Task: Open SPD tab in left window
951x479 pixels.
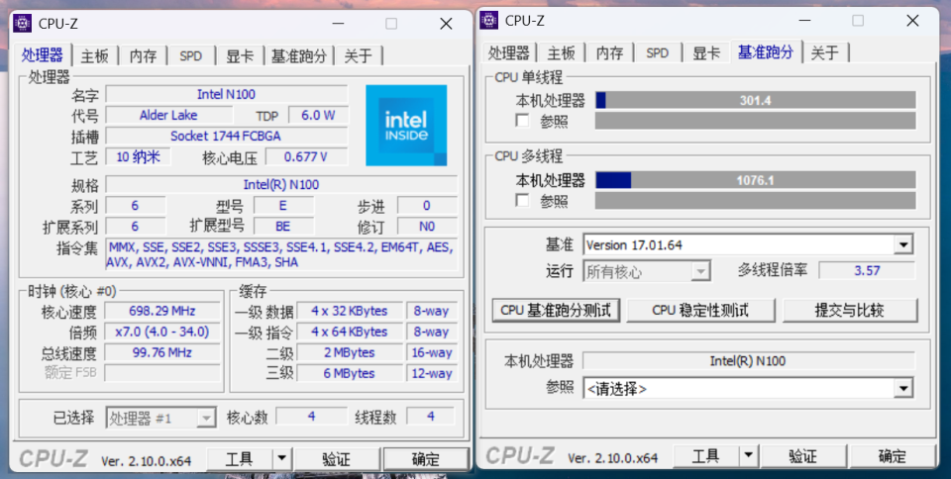Action: [x=190, y=56]
